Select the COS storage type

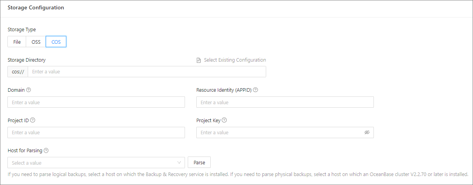56,42
